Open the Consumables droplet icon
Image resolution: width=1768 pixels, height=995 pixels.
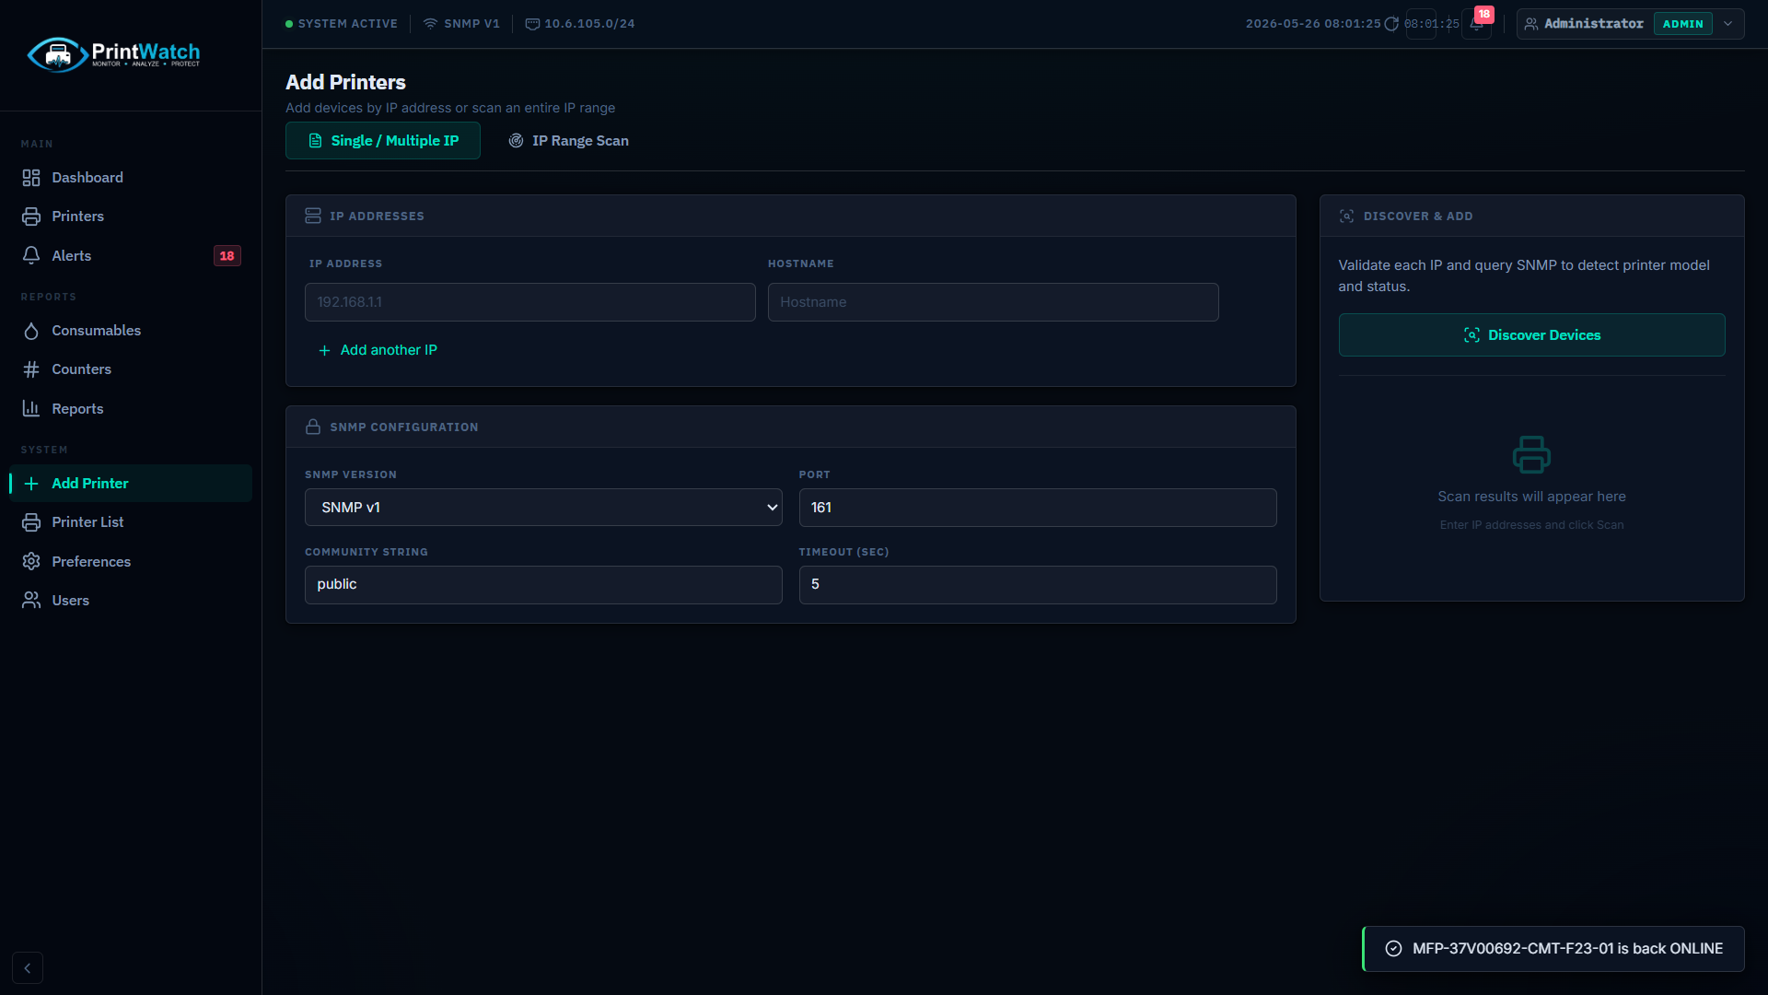[31, 331]
